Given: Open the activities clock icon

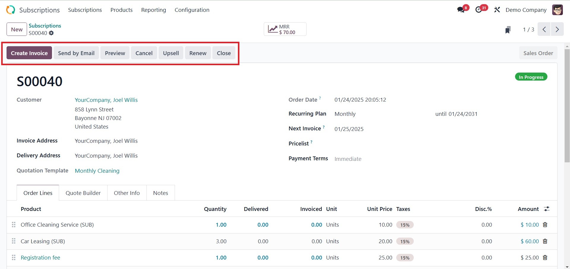Looking at the screenshot, I should 479,10.
